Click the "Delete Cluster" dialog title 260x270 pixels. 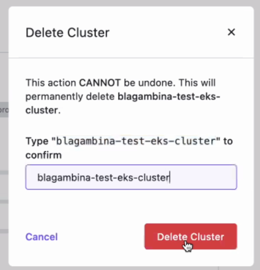coord(68,33)
